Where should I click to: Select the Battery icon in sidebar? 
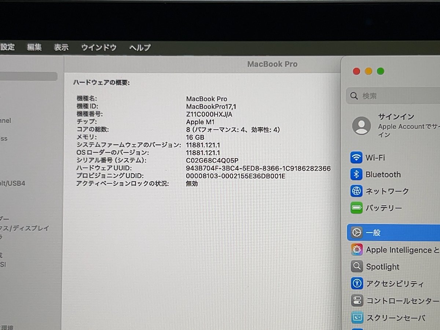point(356,208)
